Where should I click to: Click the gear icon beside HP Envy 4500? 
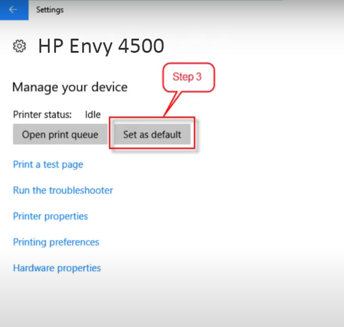19,46
